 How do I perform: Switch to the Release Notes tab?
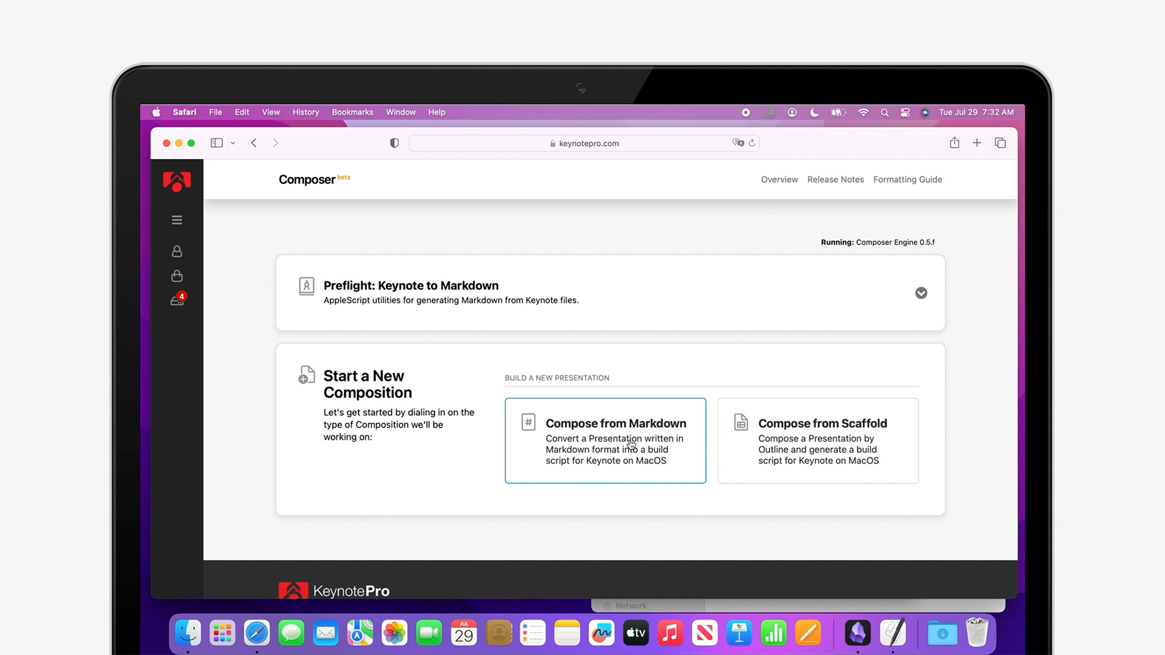coord(836,180)
